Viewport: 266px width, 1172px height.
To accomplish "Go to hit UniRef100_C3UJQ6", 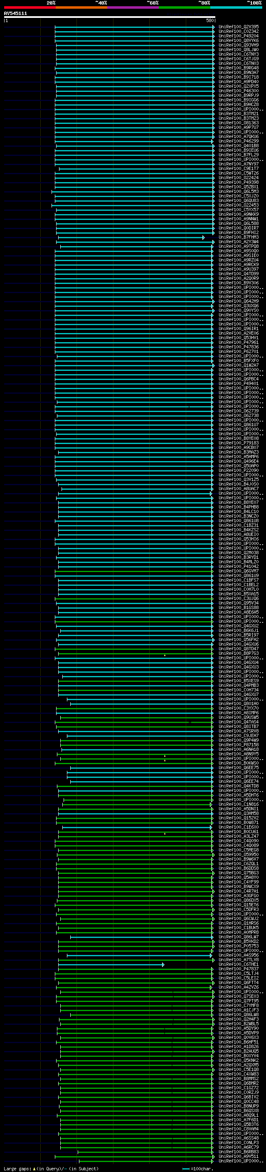I will coord(239,598).
